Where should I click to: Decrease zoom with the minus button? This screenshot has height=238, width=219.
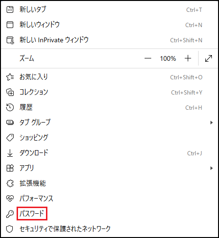point(148,58)
